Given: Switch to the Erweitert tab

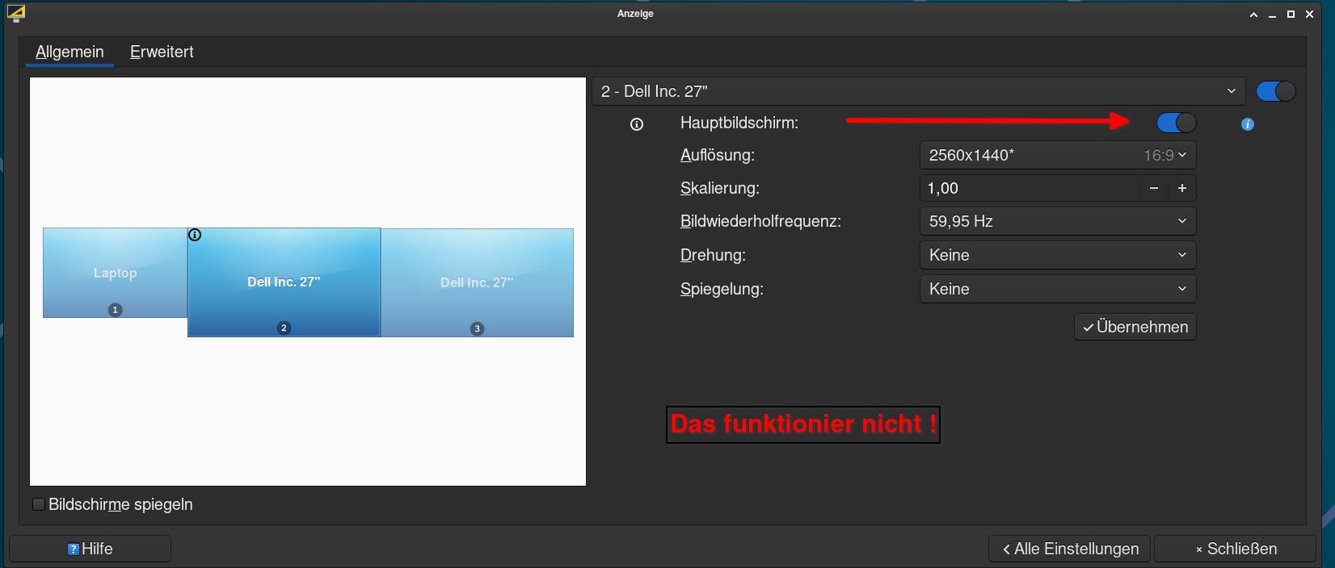Looking at the screenshot, I should pos(162,52).
